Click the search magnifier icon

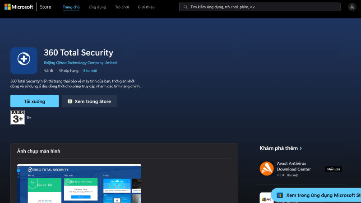pyautogui.click(x=185, y=7)
